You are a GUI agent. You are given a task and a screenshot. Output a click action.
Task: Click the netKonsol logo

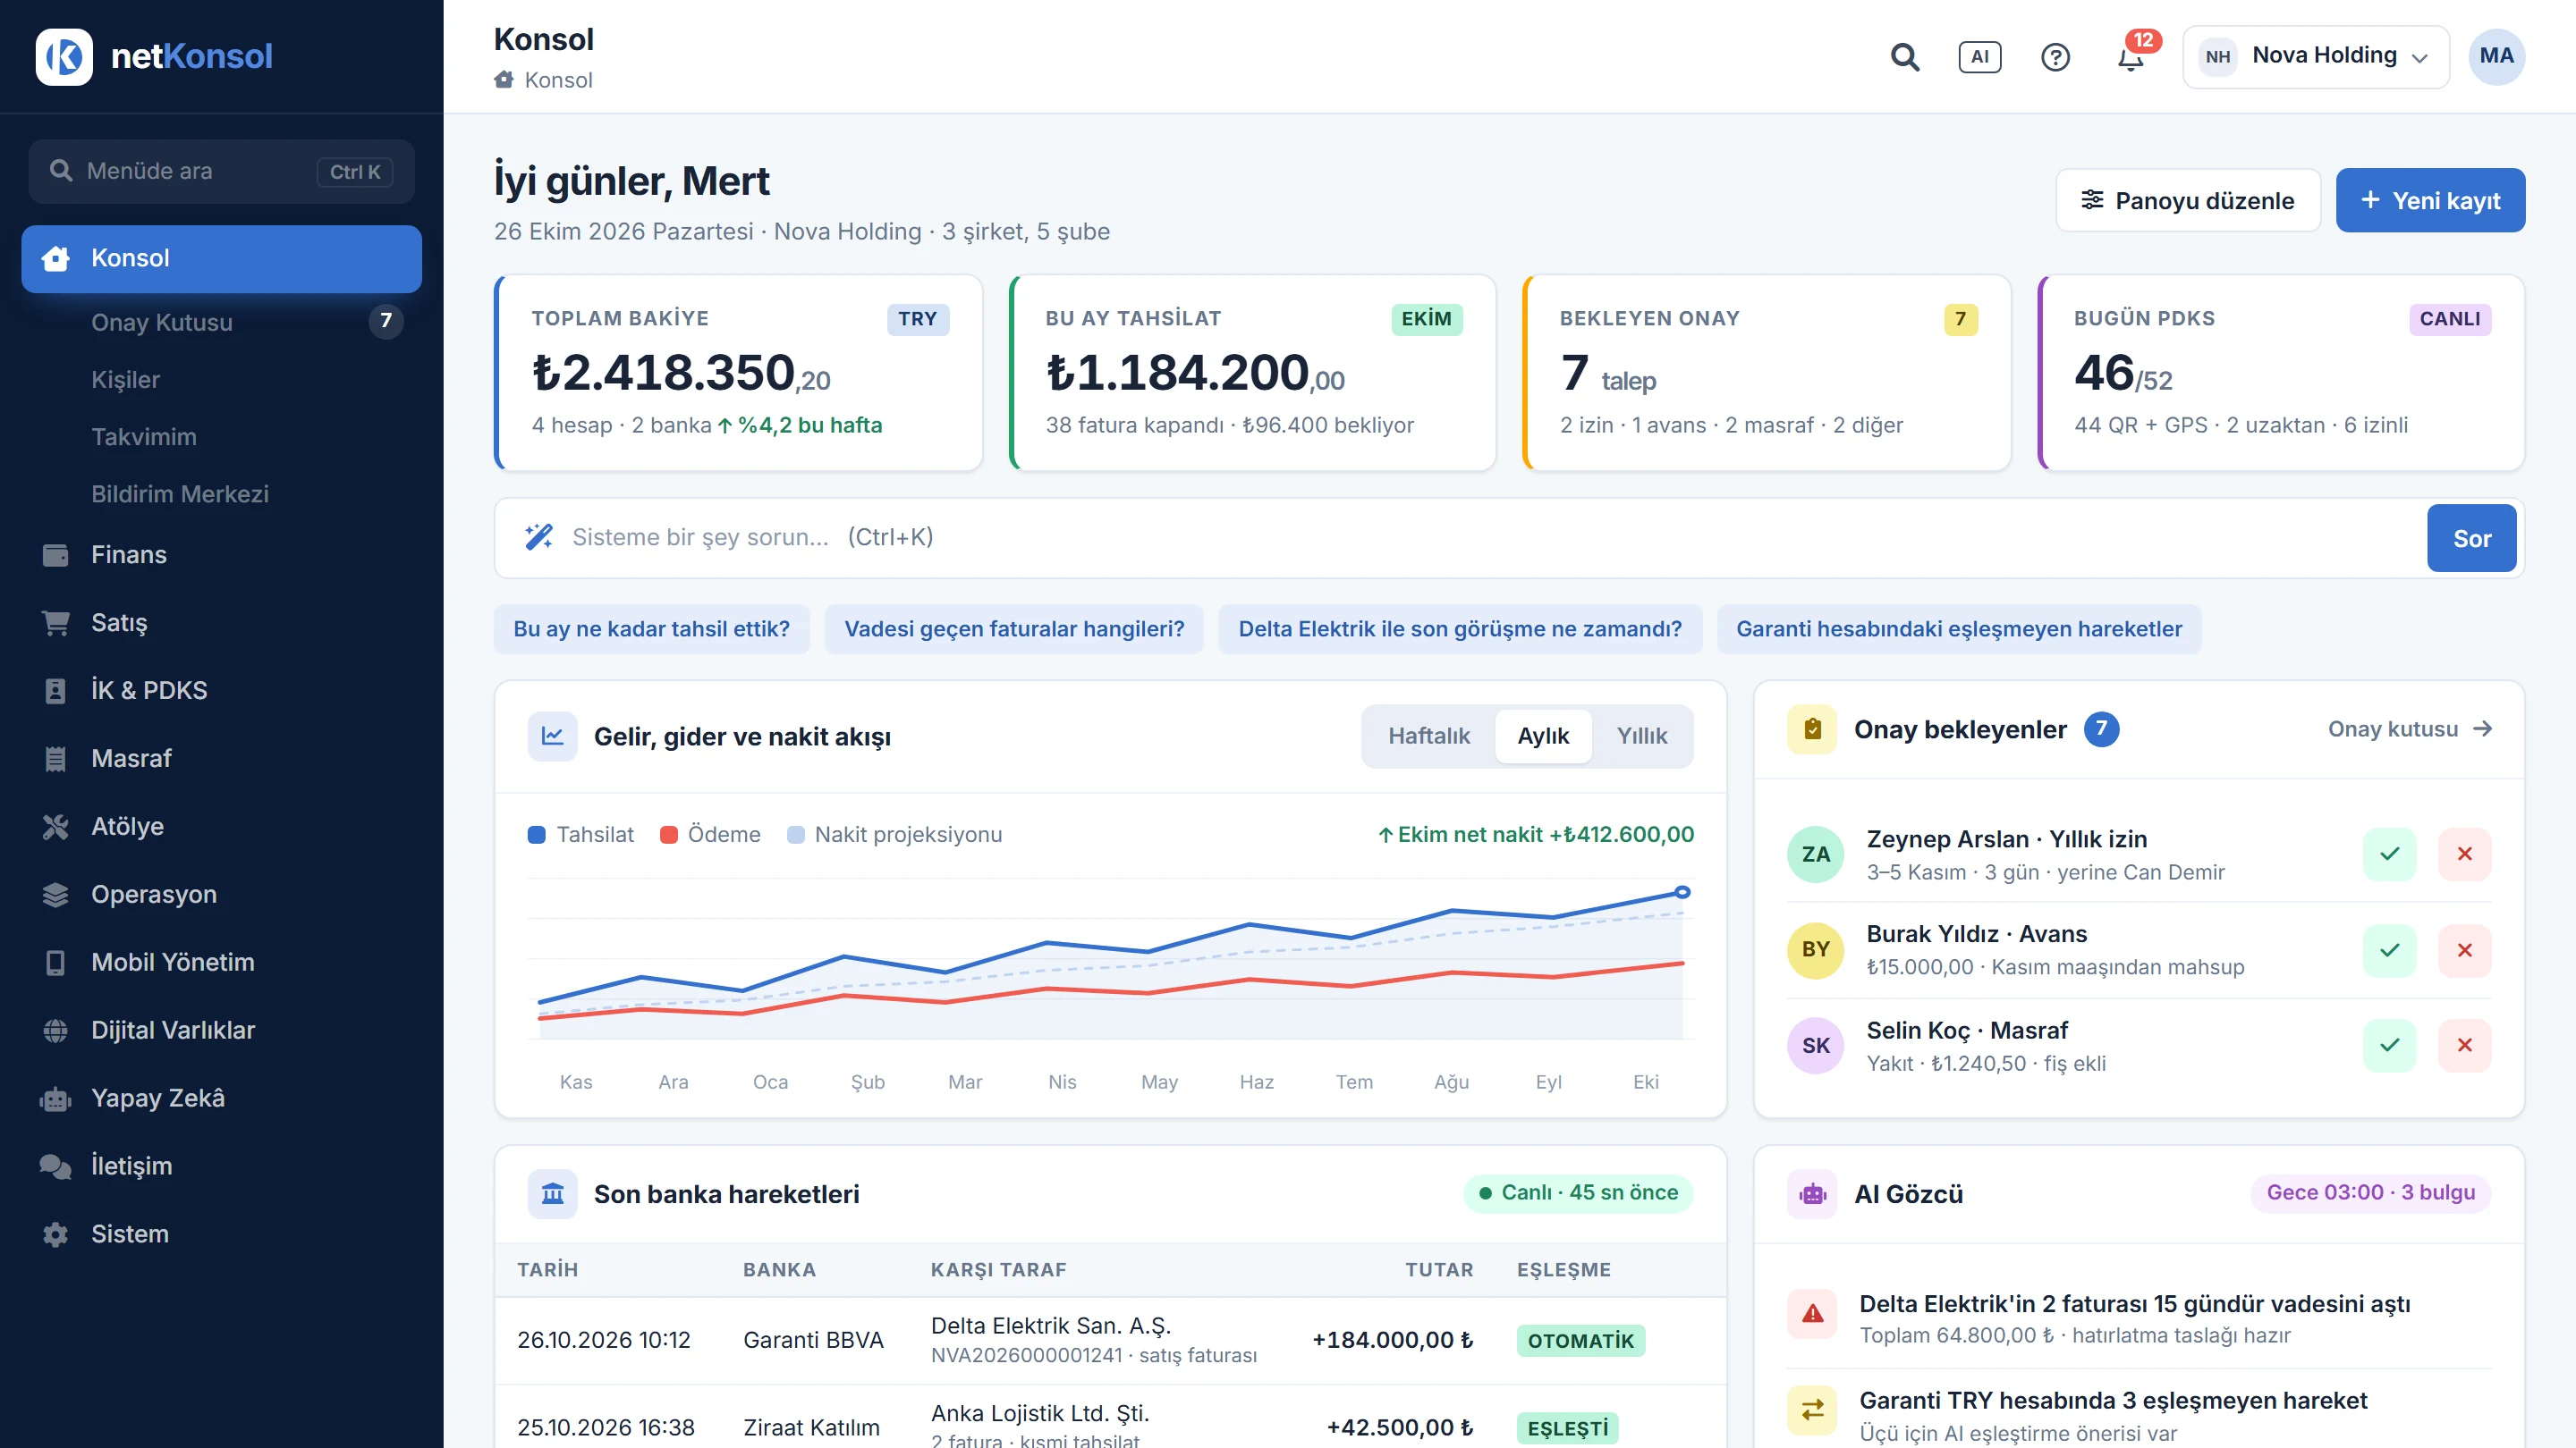154,56
